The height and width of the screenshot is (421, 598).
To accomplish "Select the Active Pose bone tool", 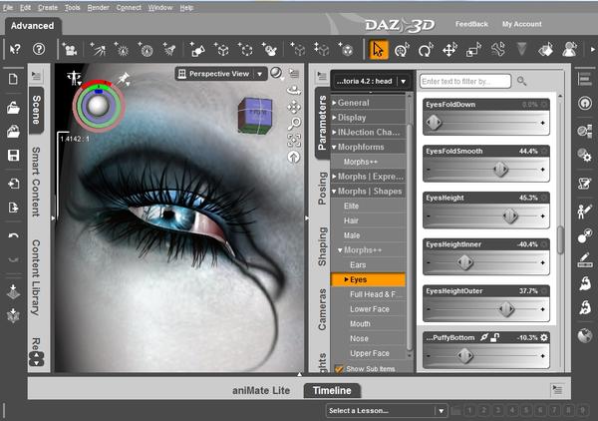I will 497,50.
